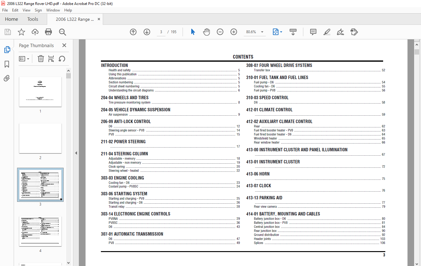The width and height of the screenshot is (421, 266).
Task: Switch to the Home tab
Action: [x=11, y=19]
